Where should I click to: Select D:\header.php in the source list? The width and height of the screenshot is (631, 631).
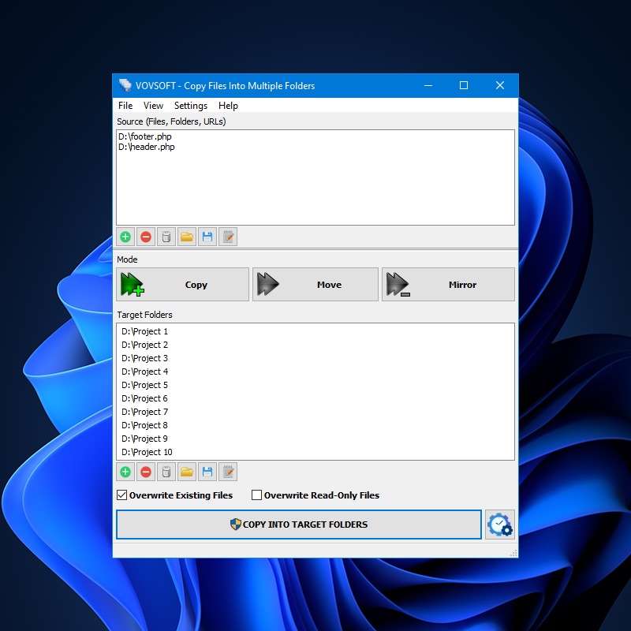point(147,147)
